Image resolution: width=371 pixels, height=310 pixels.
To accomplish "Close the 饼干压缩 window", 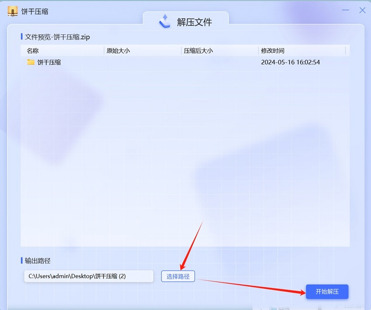I will point(362,10).
